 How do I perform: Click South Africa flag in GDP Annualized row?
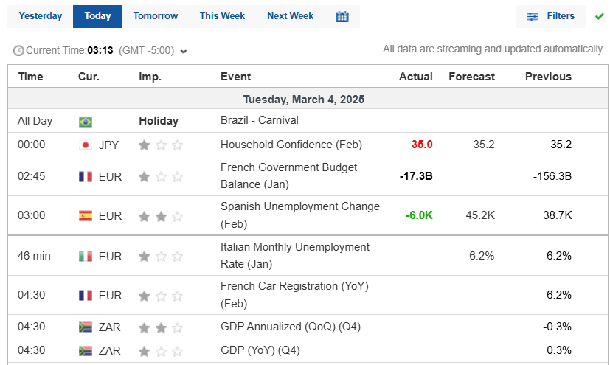click(86, 327)
